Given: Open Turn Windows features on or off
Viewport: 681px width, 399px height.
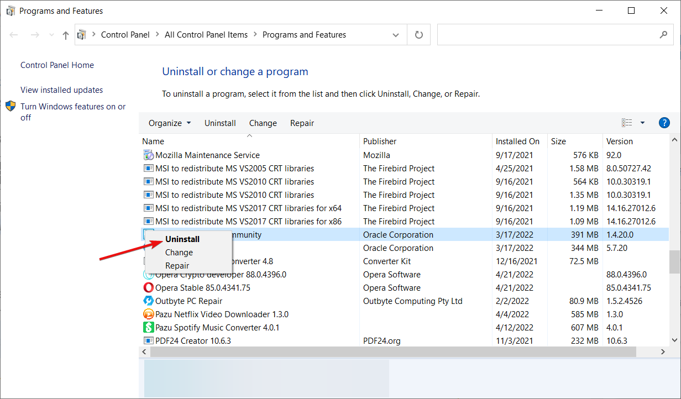Looking at the screenshot, I should click(73, 112).
